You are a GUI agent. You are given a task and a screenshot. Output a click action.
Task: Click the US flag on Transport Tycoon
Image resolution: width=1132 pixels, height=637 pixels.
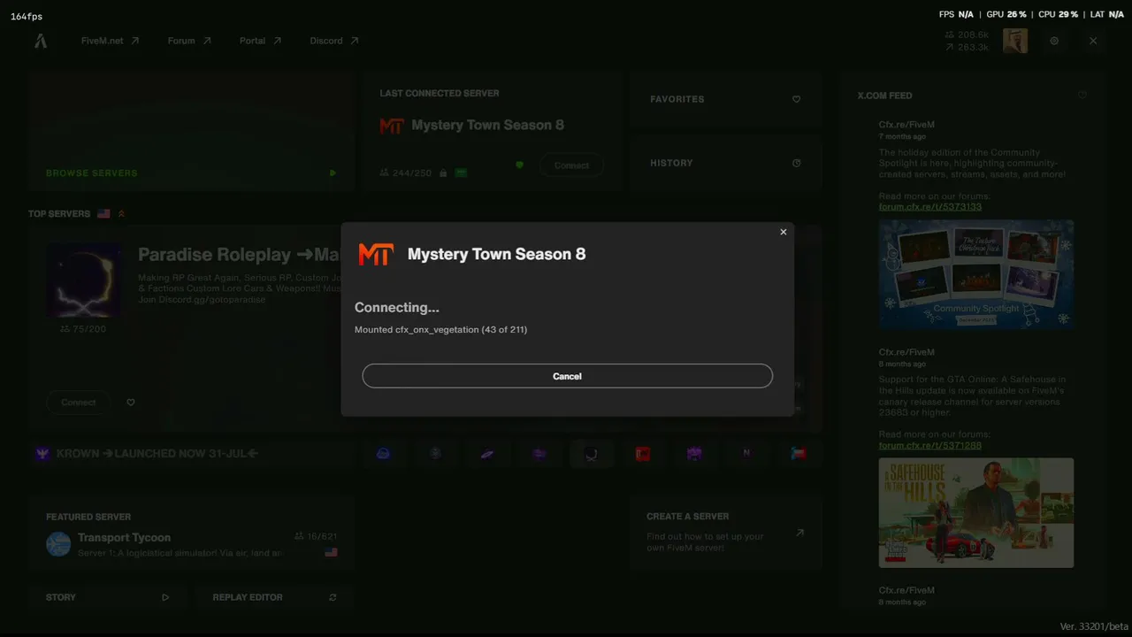332,553
